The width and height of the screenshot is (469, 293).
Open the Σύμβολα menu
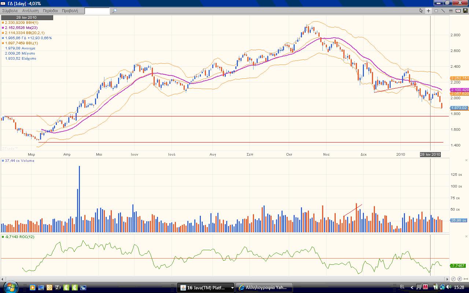pos(10,11)
